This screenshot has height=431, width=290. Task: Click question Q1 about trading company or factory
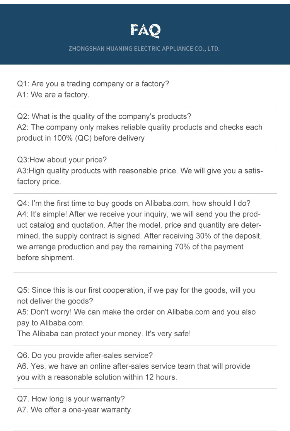pyautogui.click(x=93, y=84)
